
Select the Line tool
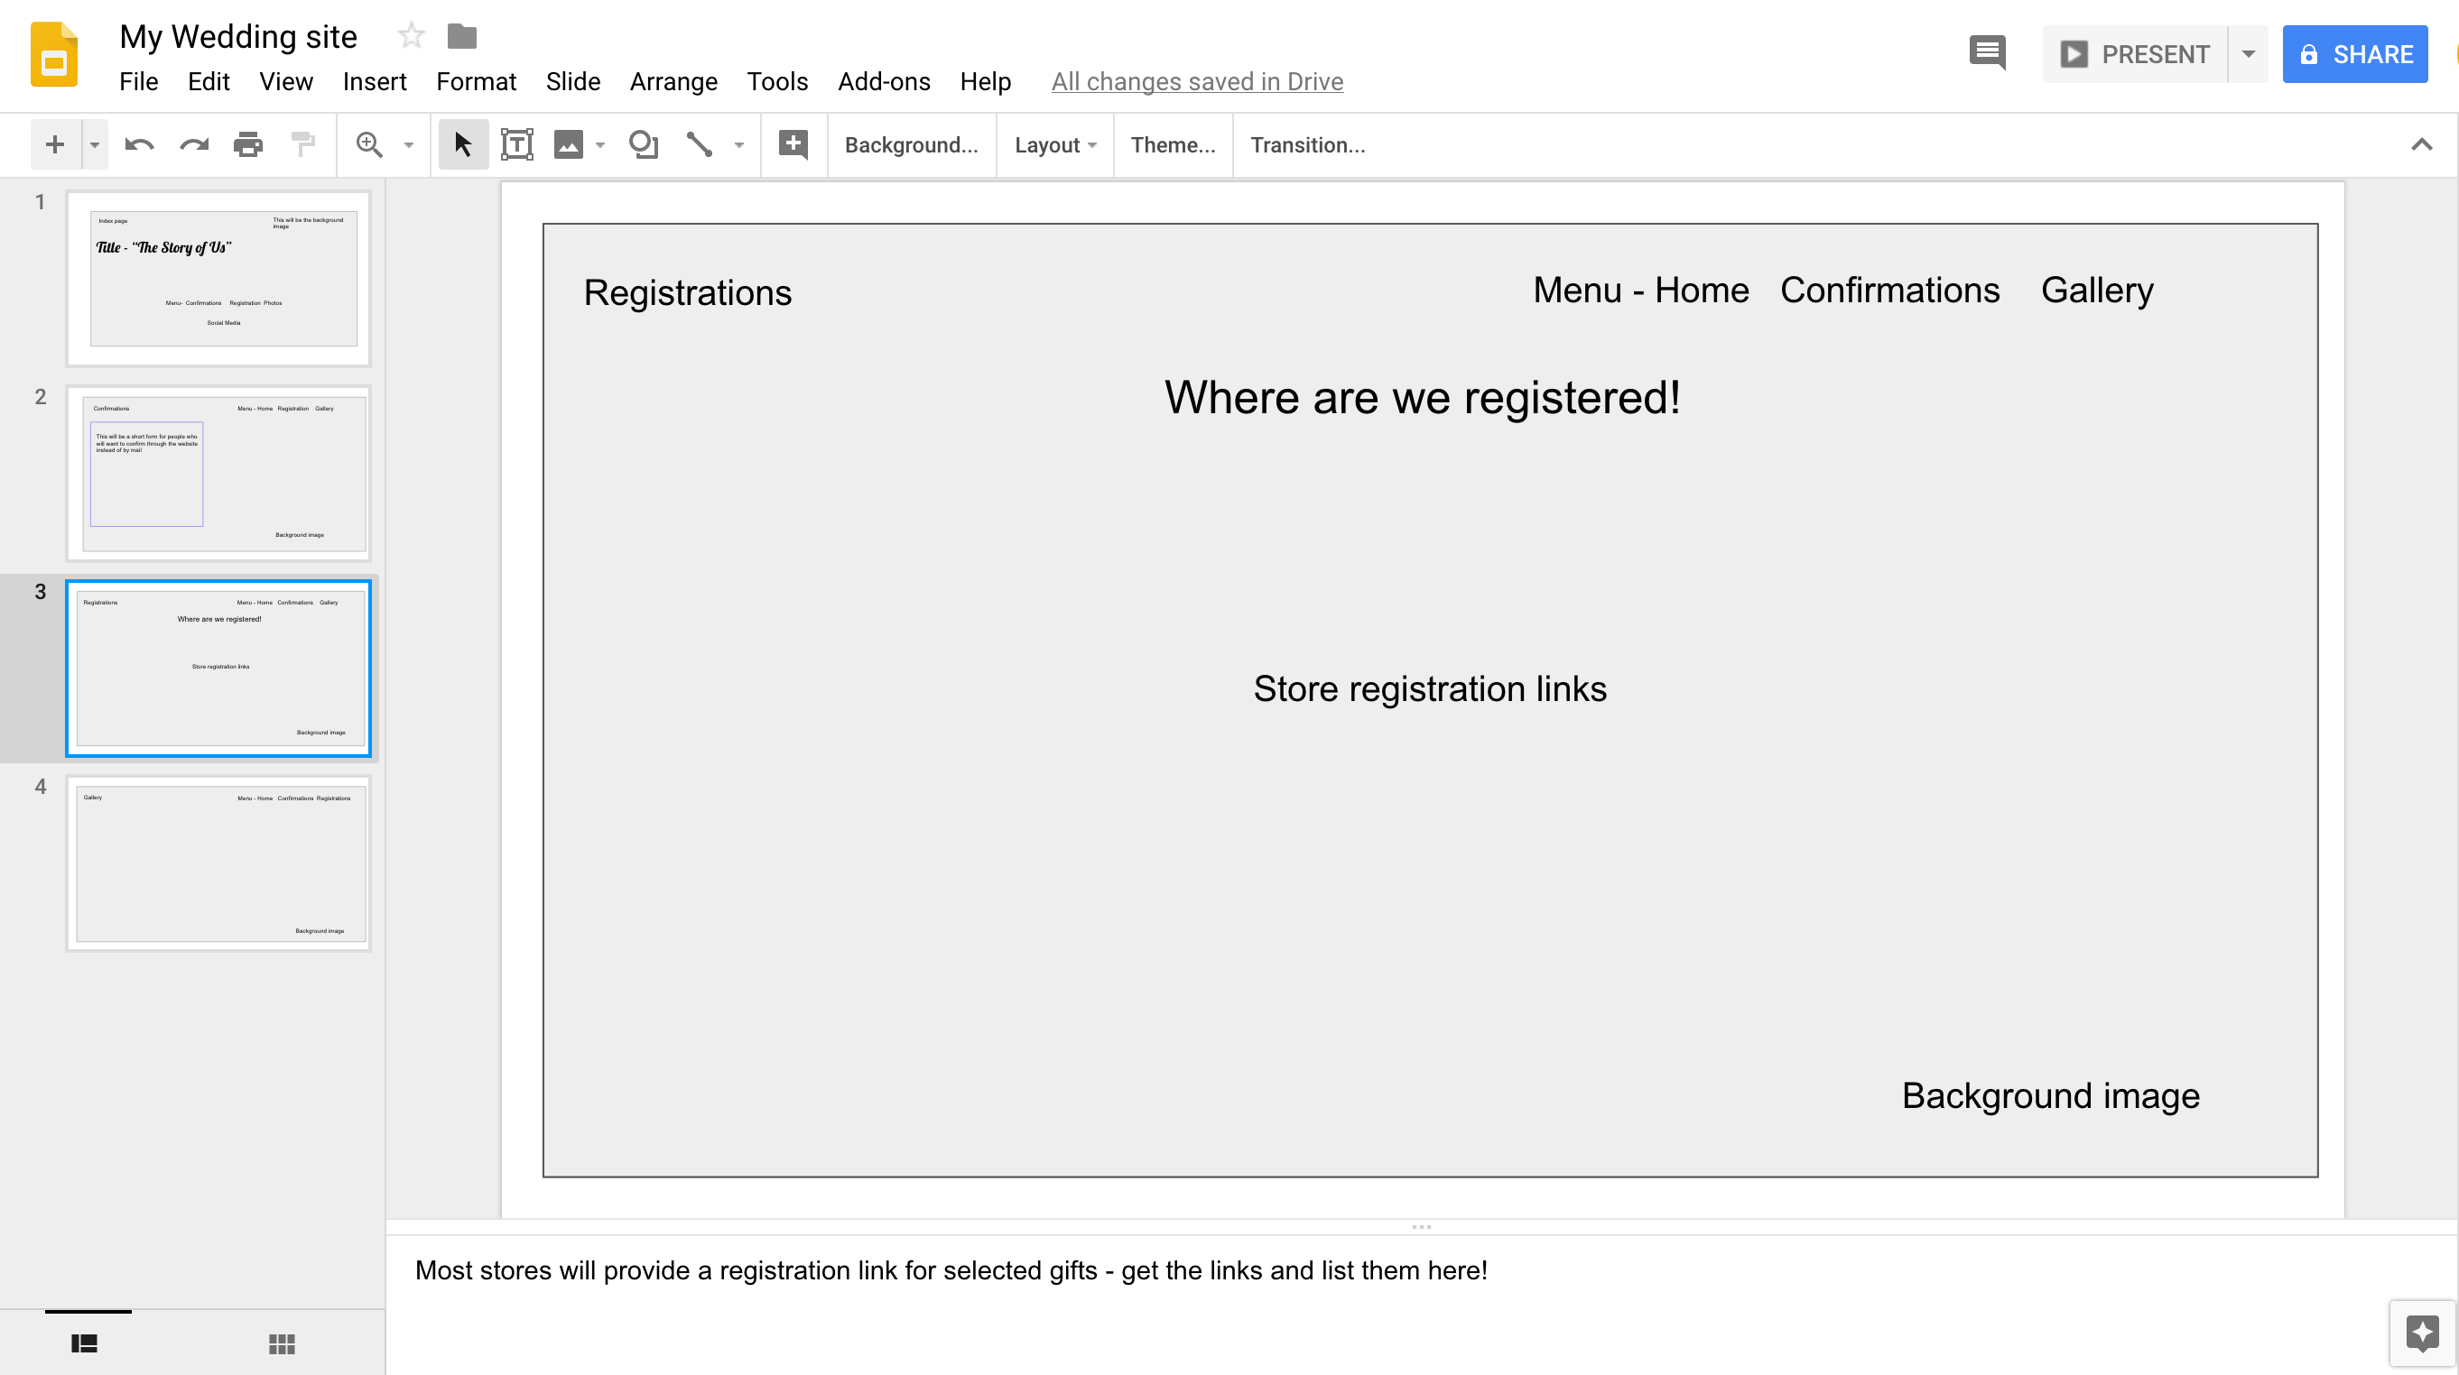[x=700, y=145]
